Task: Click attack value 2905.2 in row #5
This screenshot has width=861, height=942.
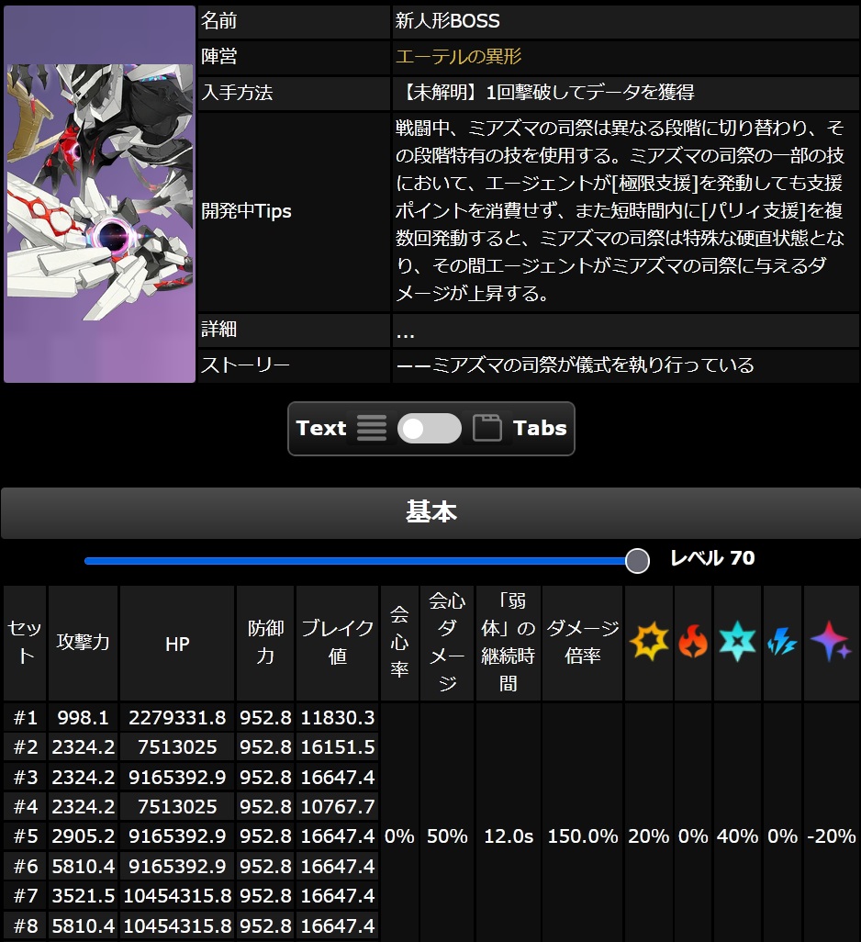Action: [x=83, y=835]
